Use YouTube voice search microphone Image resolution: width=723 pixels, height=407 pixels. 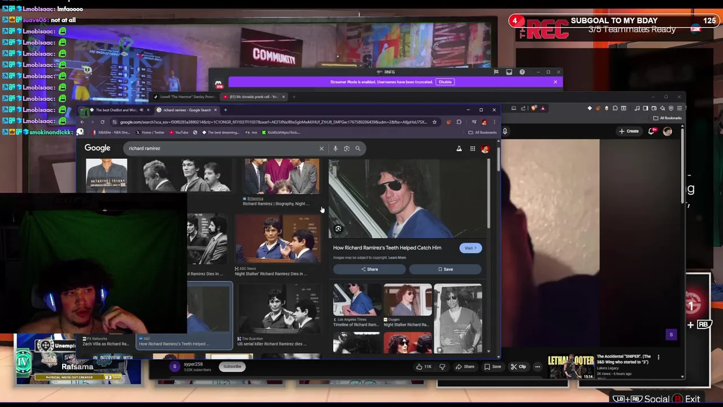point(505,132)
